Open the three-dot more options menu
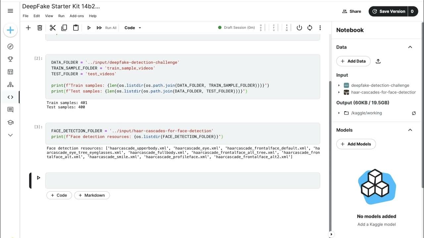The image size is (424, 238). tap(320, 28)
